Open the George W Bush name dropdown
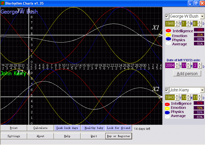The width and height of the screenshot is (205, 145). (202, 16)
